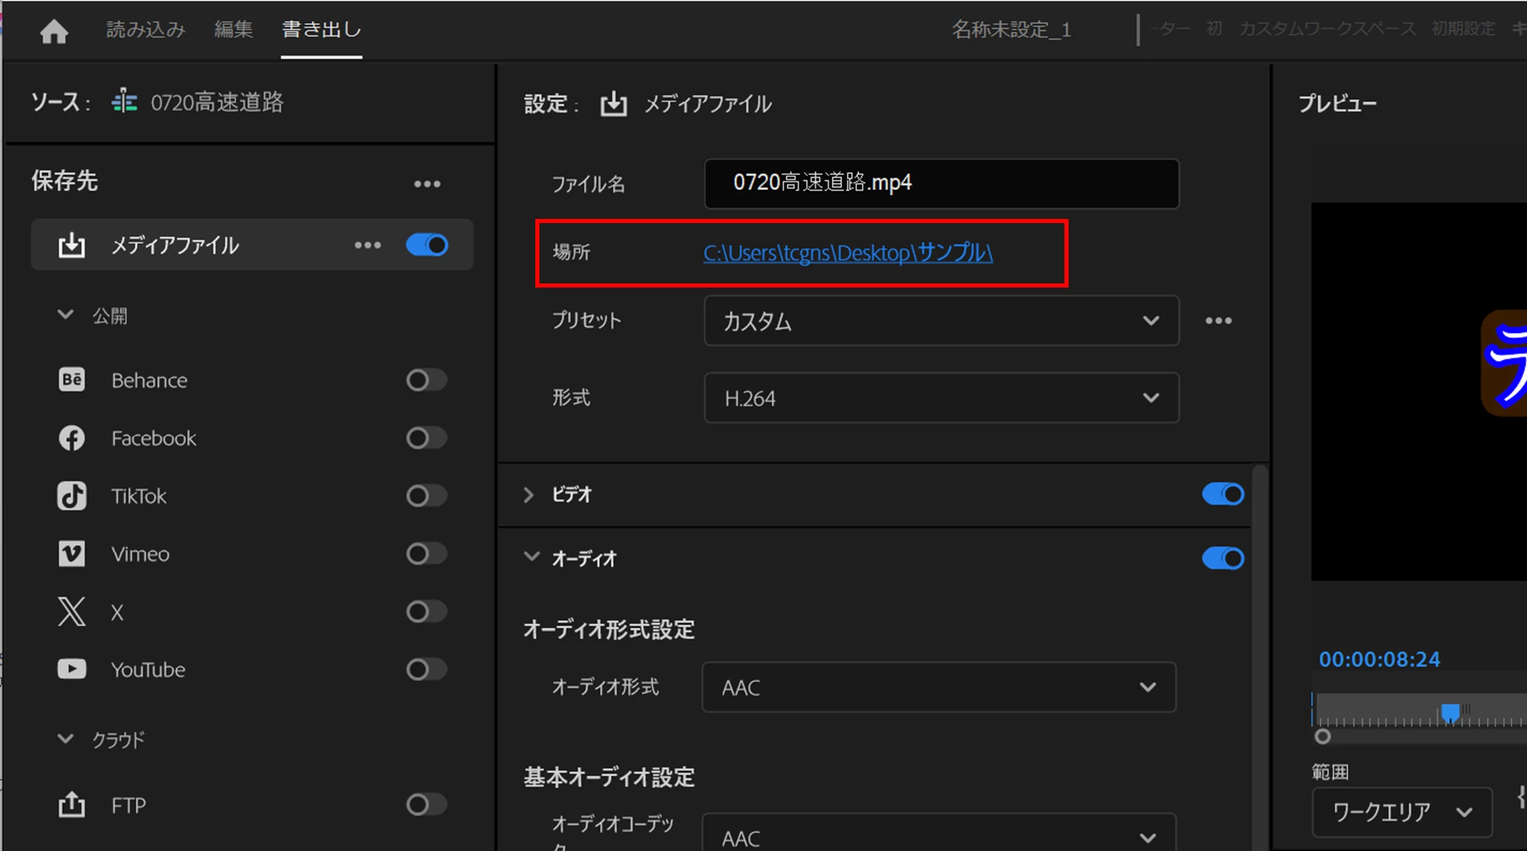
Task: Click the TikTok icon
Action: (x=71, y=496)
